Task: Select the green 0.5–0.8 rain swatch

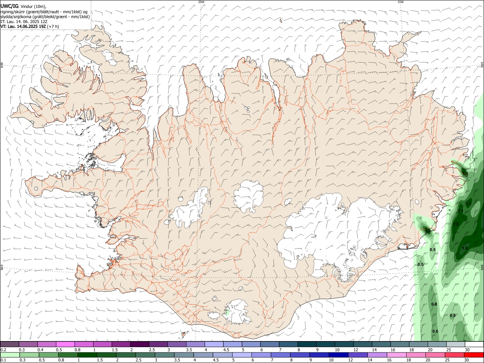Action: click(48, 355)
